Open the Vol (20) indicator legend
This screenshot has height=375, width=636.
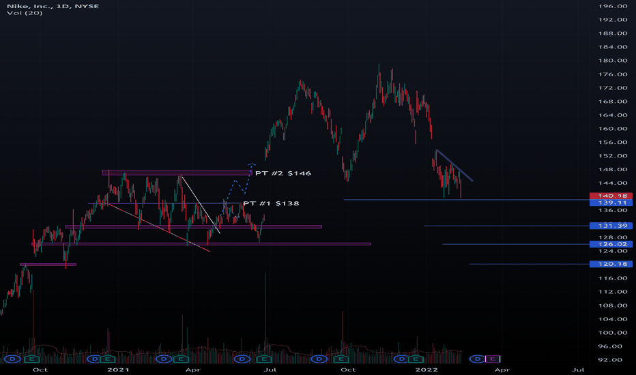pyautogui.click(x=25, y=13)
